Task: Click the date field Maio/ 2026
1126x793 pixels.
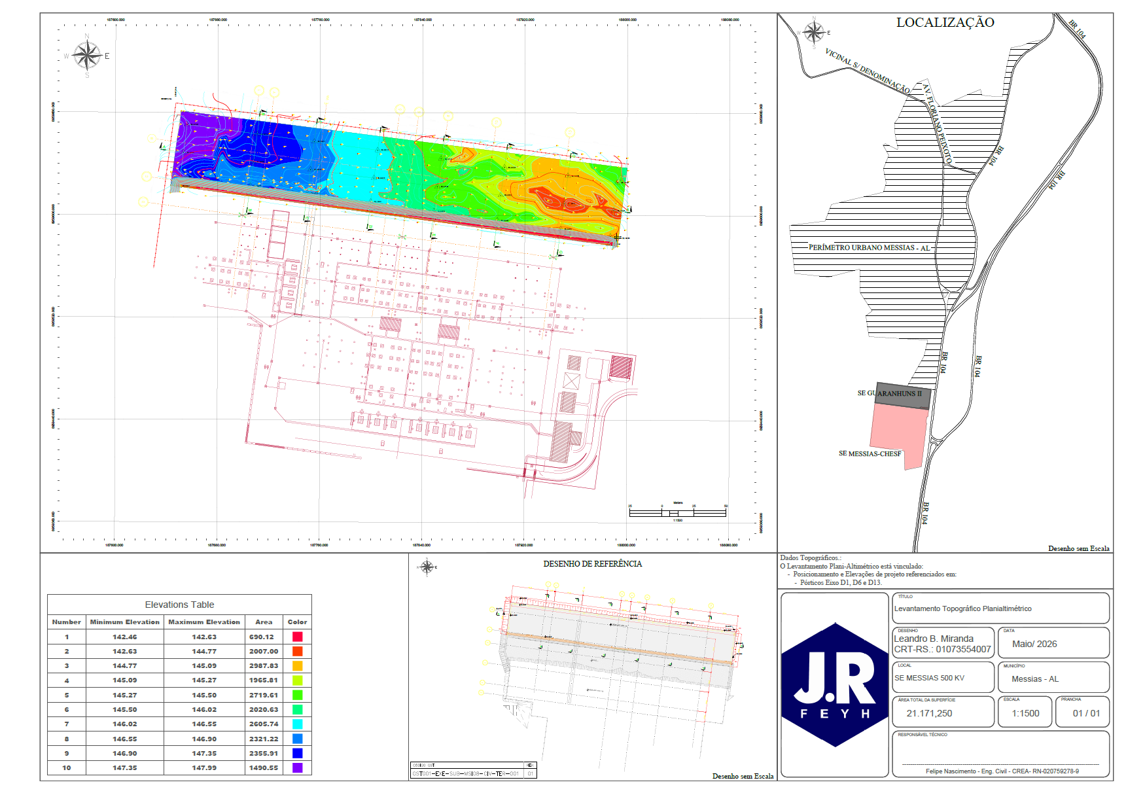Action: [x=1034, y=644]
